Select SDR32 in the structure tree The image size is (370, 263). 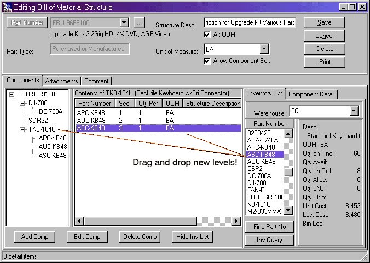point(38,121)
